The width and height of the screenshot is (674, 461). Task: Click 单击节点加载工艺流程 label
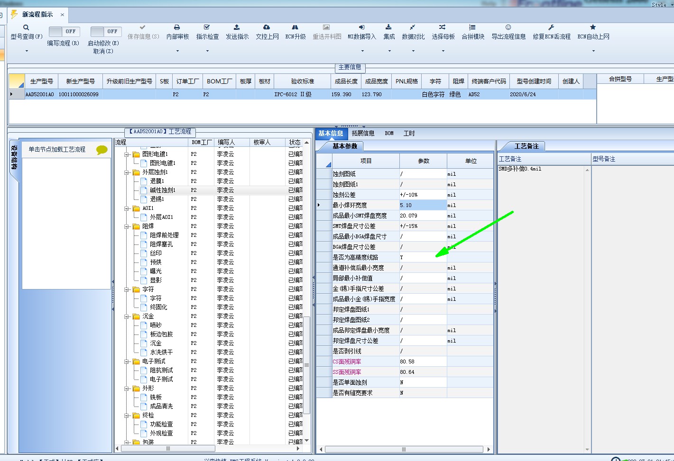coord(57,150)
